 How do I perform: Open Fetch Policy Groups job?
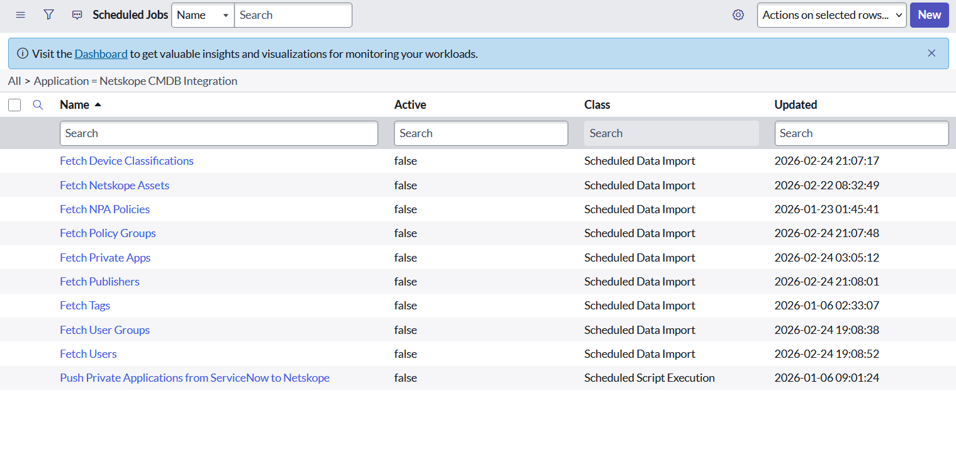(x=108, y=233)
